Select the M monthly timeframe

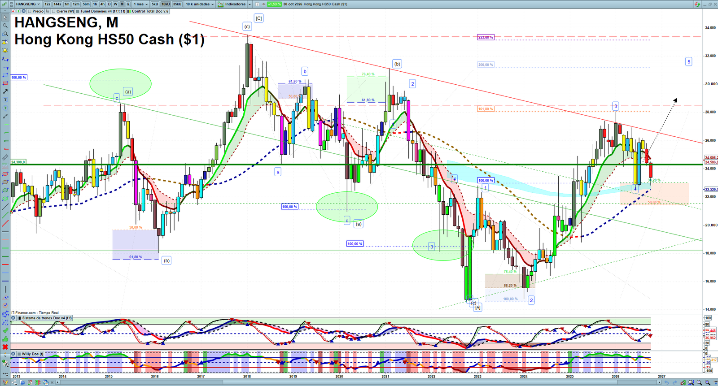click(x=122, y=4)
